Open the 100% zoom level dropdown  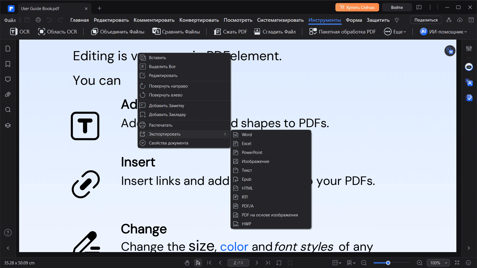click(438, 263)
